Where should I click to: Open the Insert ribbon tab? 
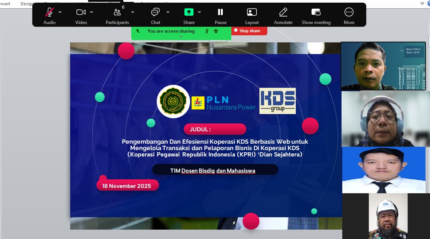point(5,3)
